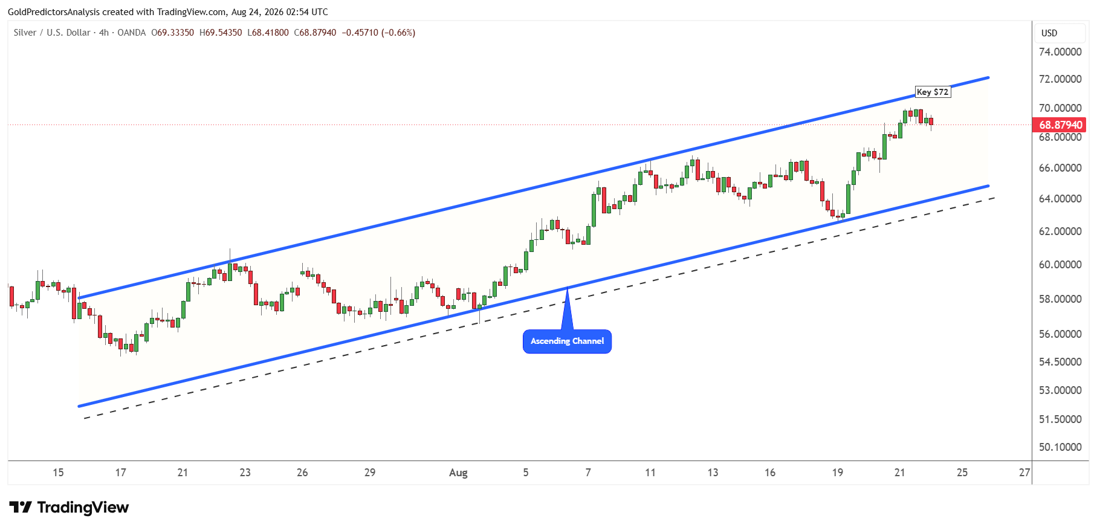Click the red 68.87940 current price tag
The height and width of the screenshot is (530, 1097).
point(1060,125)
